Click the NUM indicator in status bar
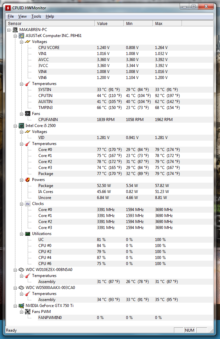The height and width of the screenshot is (339, 220). click(190, 330)
